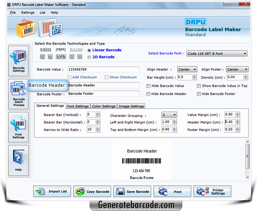Screen dimensions: 257x211
Task: Click the DRPU logo
Action: (196, 22)
